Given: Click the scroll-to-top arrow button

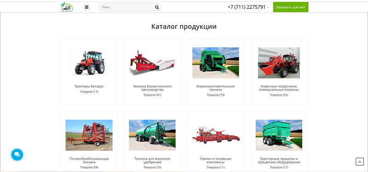Looking at the screenshot, I should [x=360, y=162].
